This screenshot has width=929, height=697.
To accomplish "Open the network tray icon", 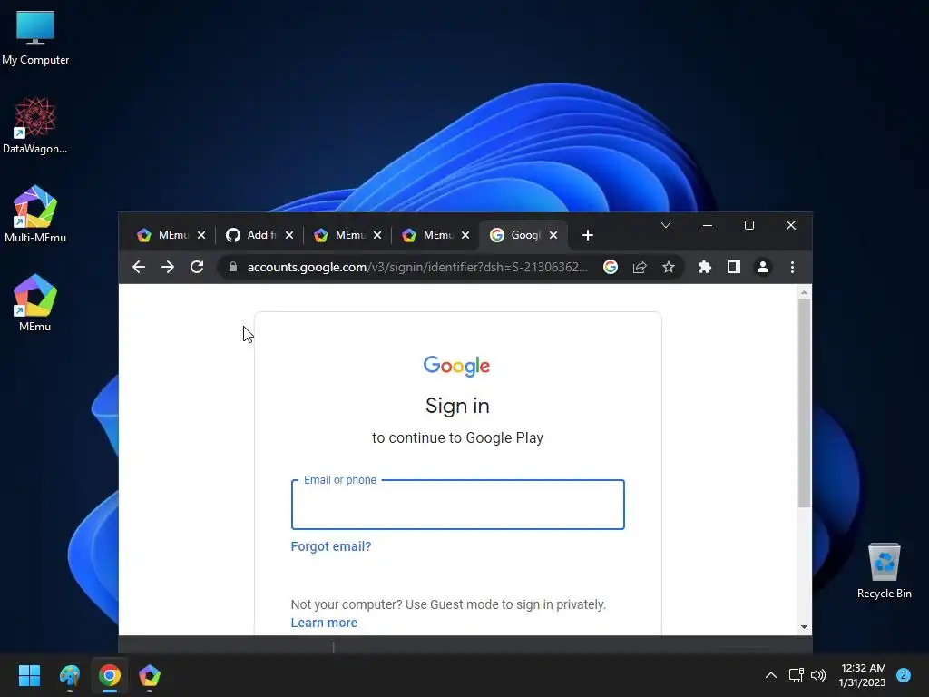I will pos(796,675).
